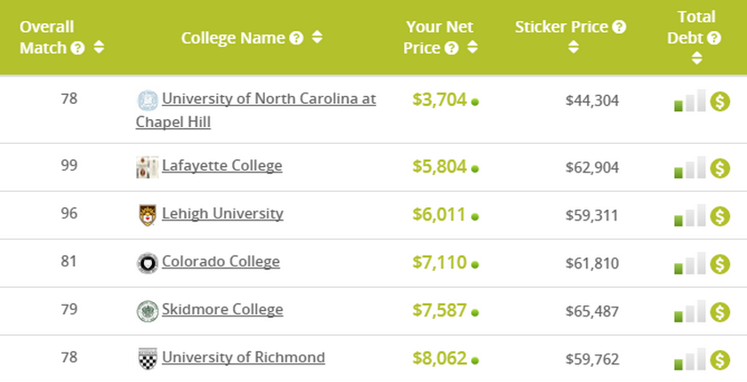Click the debt level bar for Colorado College
Viewport: 747px width, 382px height.
[x=690, y=263]
